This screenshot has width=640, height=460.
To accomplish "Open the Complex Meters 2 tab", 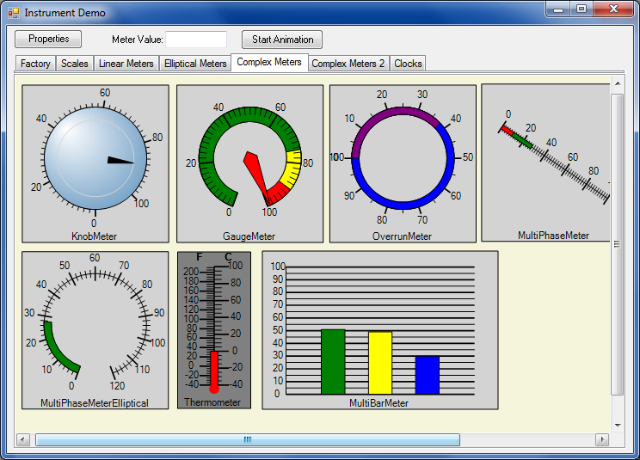I will [348, 64].
